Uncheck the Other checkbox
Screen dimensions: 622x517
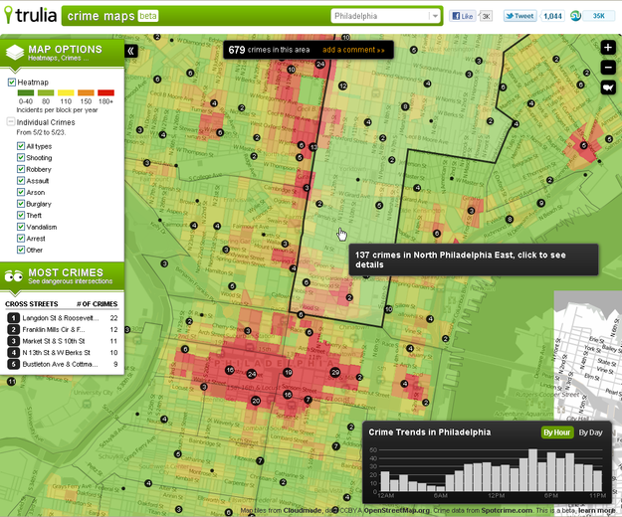pos(21,250)
